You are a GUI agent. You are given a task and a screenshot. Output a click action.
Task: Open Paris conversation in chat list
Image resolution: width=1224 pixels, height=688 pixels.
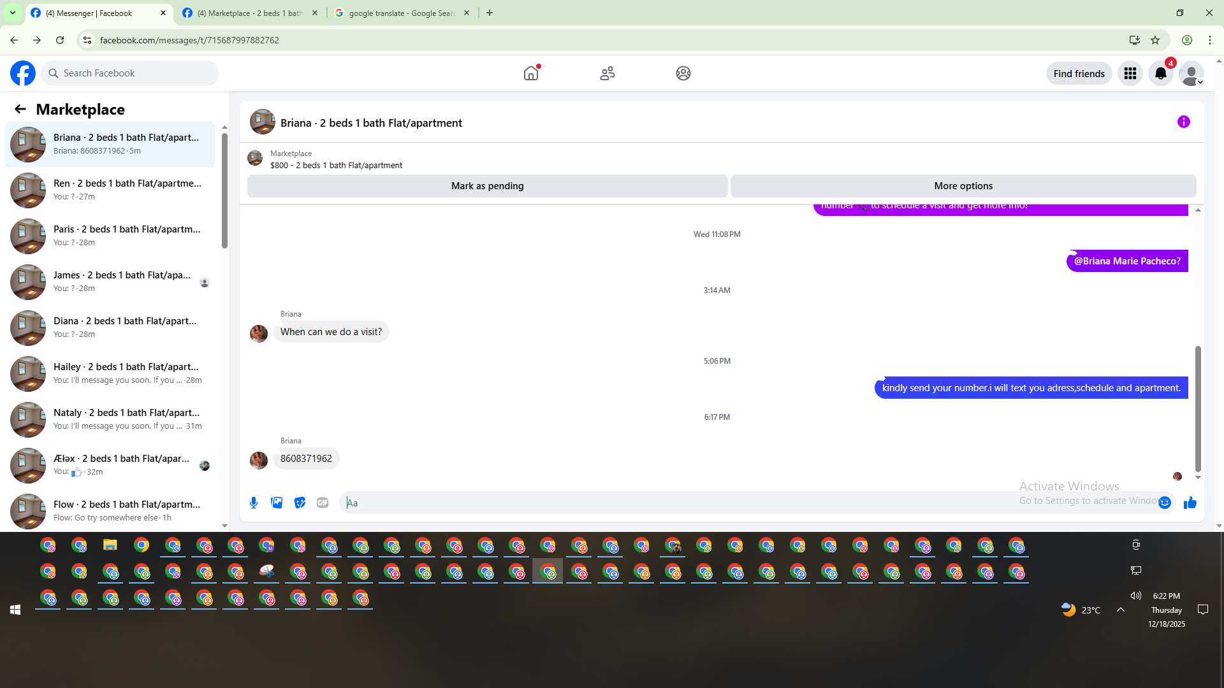click(110, 236)
